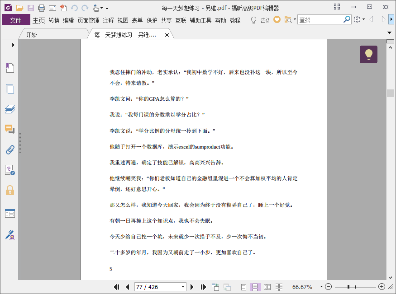
Task: Redo the last action
Action: pyautogui.click(x=85, y=8)
